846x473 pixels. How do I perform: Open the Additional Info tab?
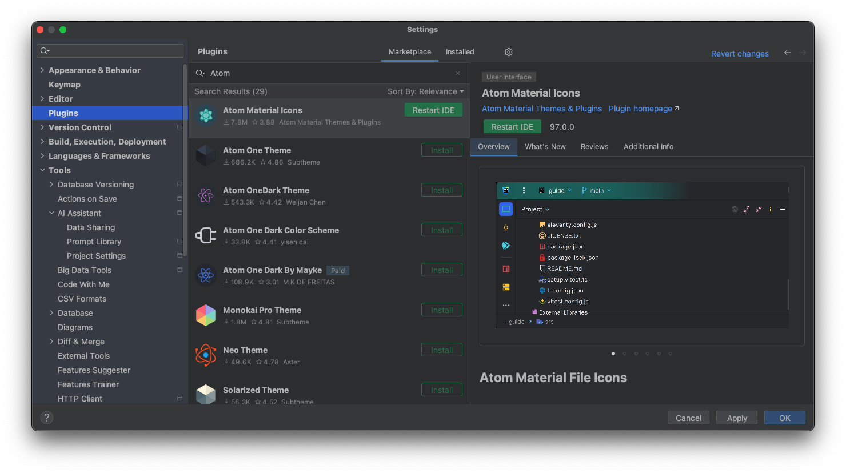[648, 147]
